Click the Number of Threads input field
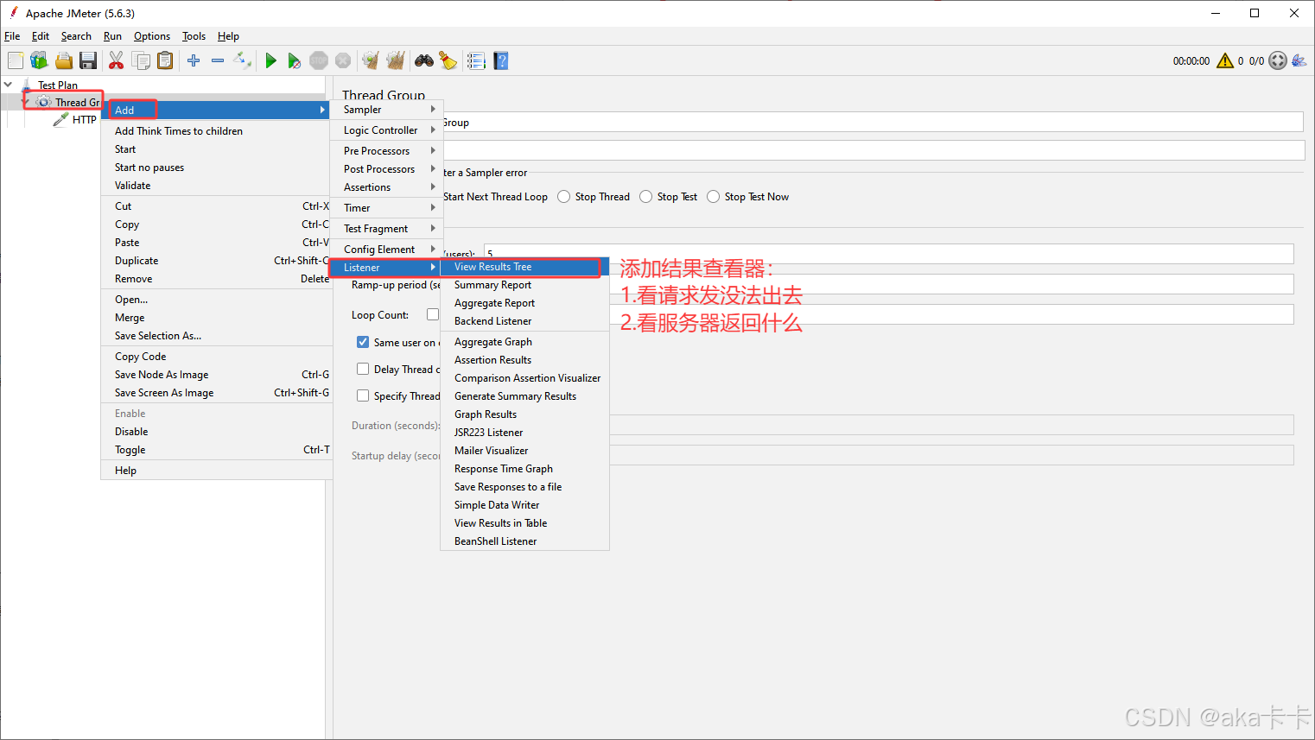The height and width of the screenshot is (740, 1315). 888,254
